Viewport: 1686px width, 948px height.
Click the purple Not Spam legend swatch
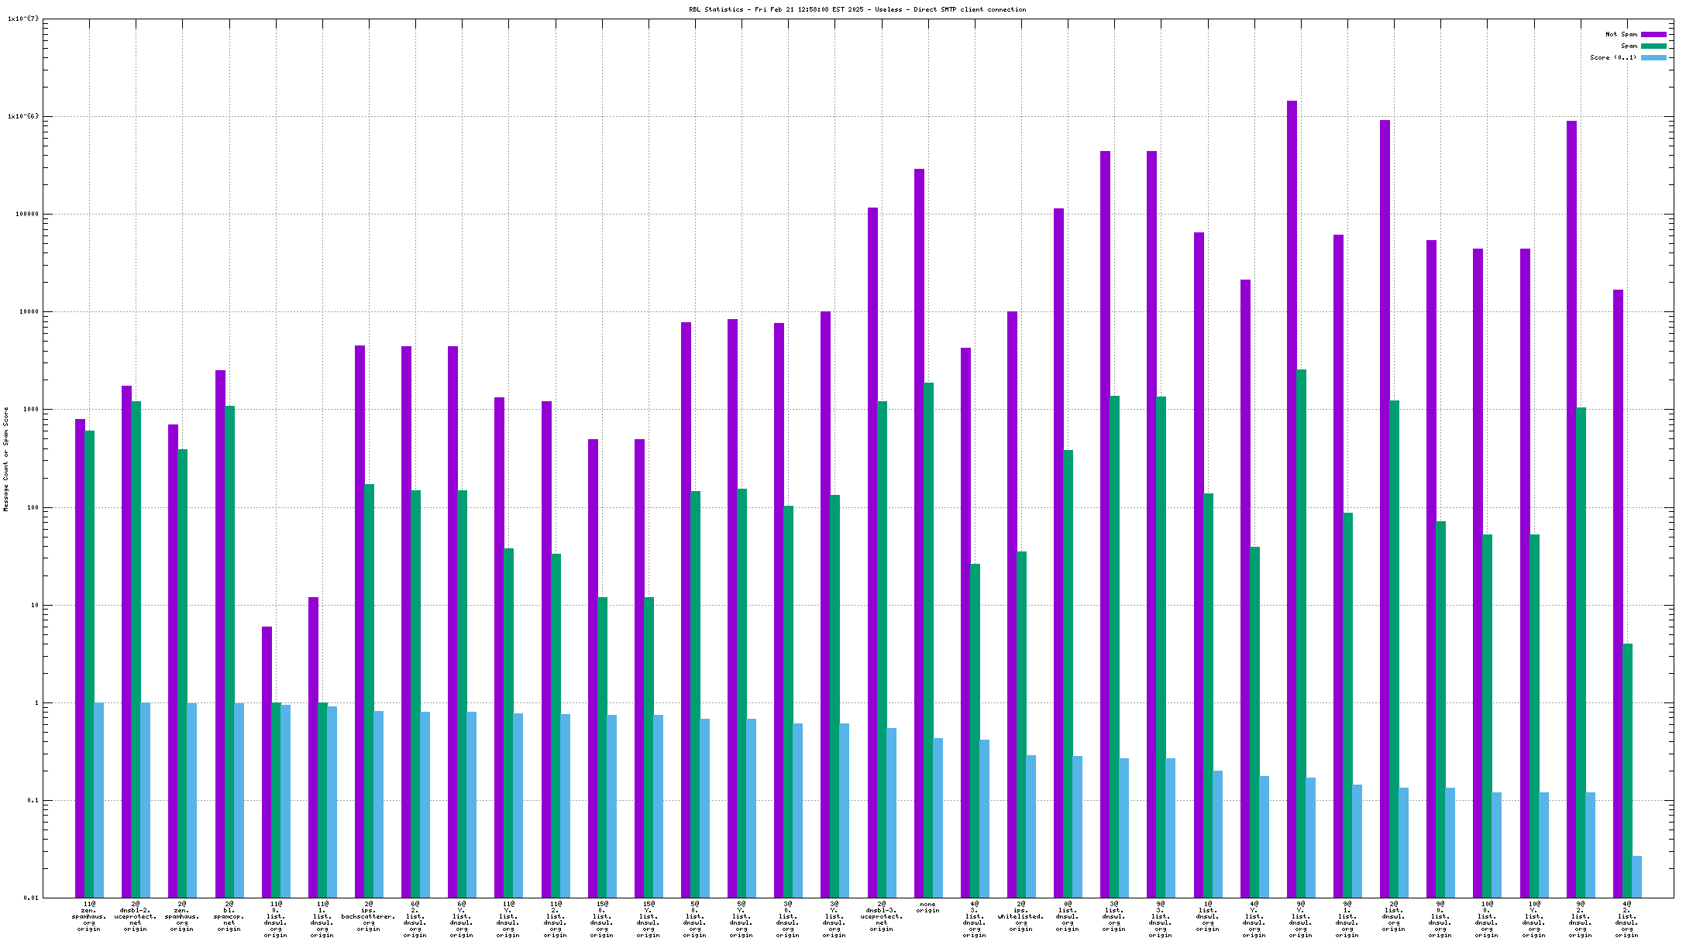coord(1653,34)
